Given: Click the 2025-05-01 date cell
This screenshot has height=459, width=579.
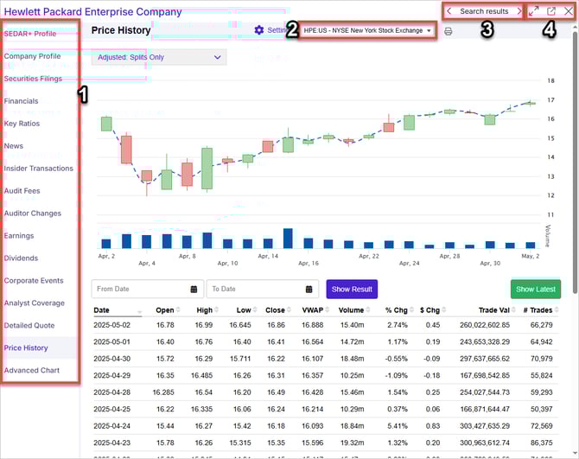Looking at the screenshot, I should coord(111,342).
